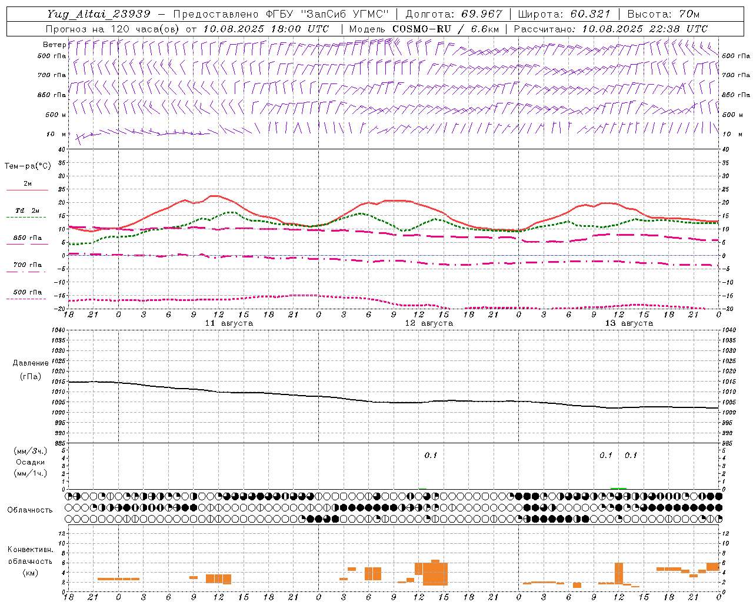
Task: Click the (мм/3ч.) precipitation unit label
Action: (x=31, y=451)
